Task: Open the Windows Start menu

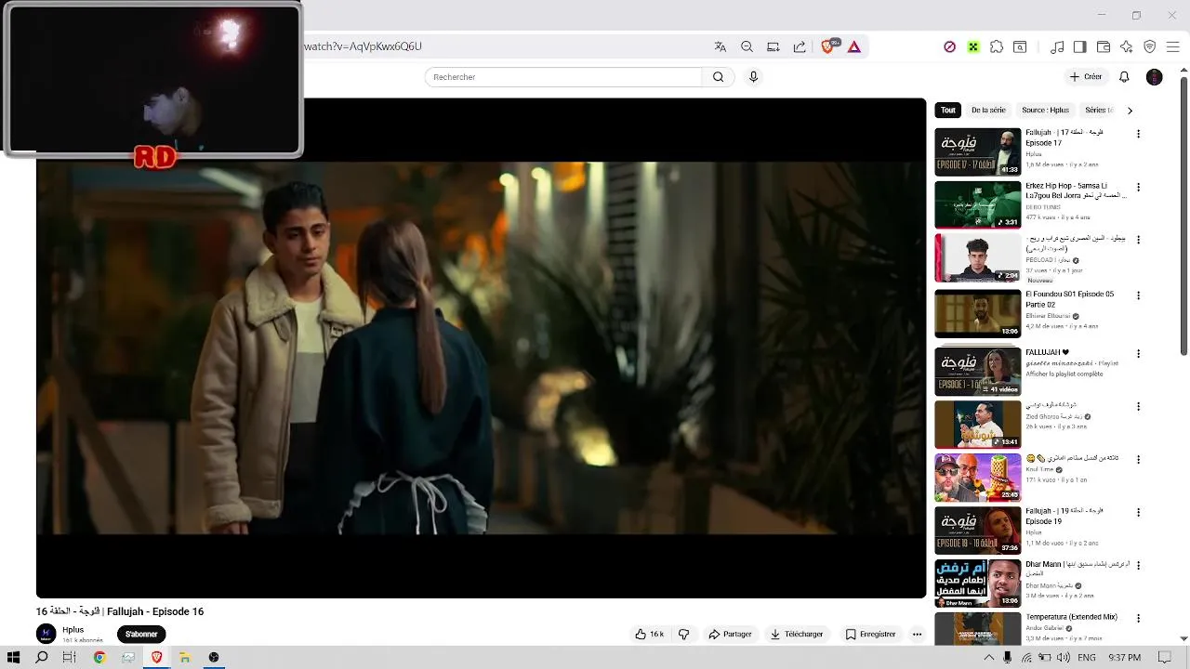Action: tap(13, 658)
